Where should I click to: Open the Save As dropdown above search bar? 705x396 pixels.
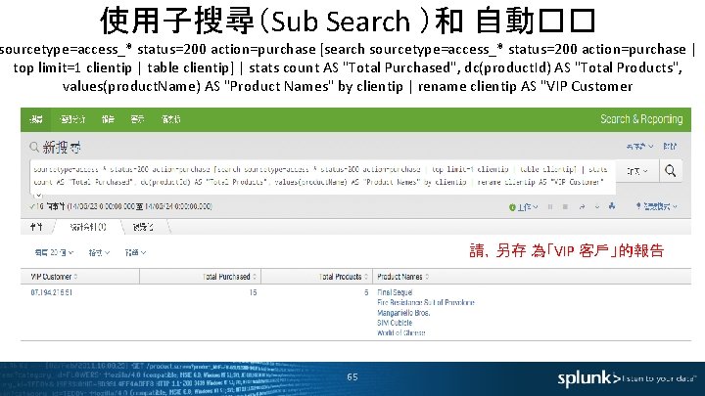click(x=639, y=147)
